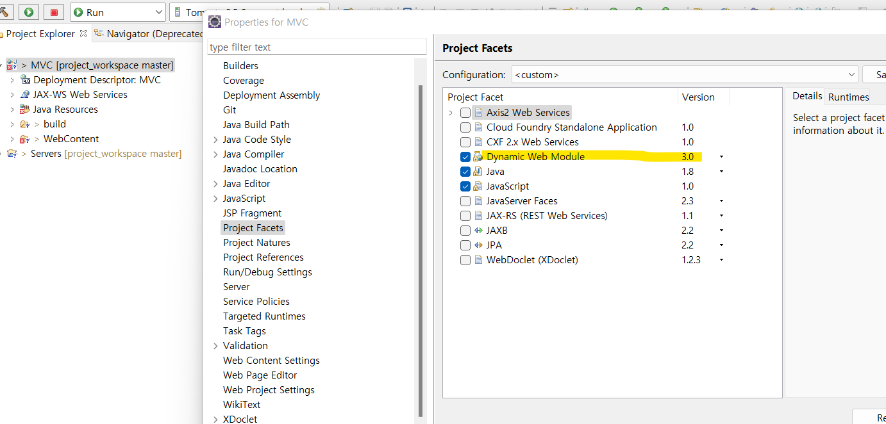
Task: Enable the Axis2 Web Services checkbox
Action: [465, 113]
